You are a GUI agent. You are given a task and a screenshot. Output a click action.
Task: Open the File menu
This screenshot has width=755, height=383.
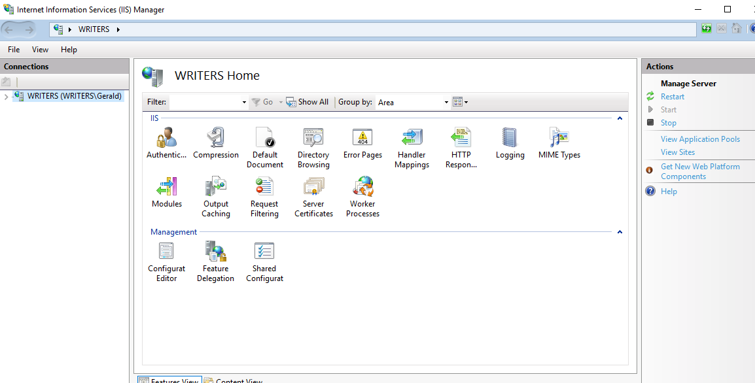point(14,50)
